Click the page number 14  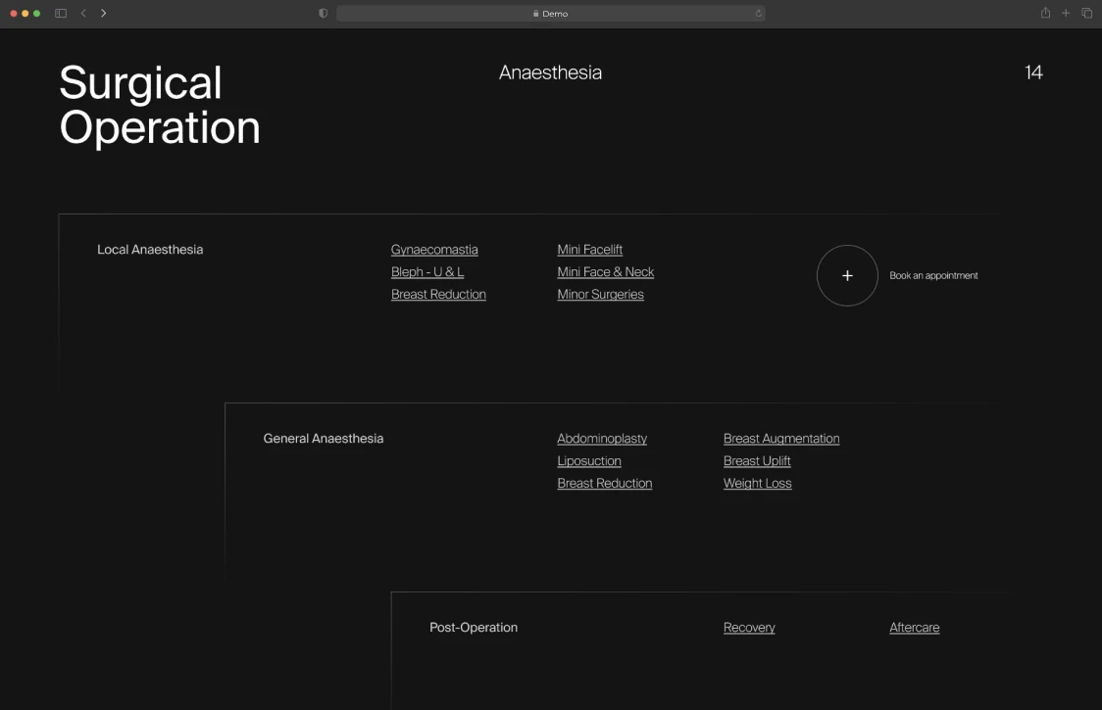(1033, 72)
